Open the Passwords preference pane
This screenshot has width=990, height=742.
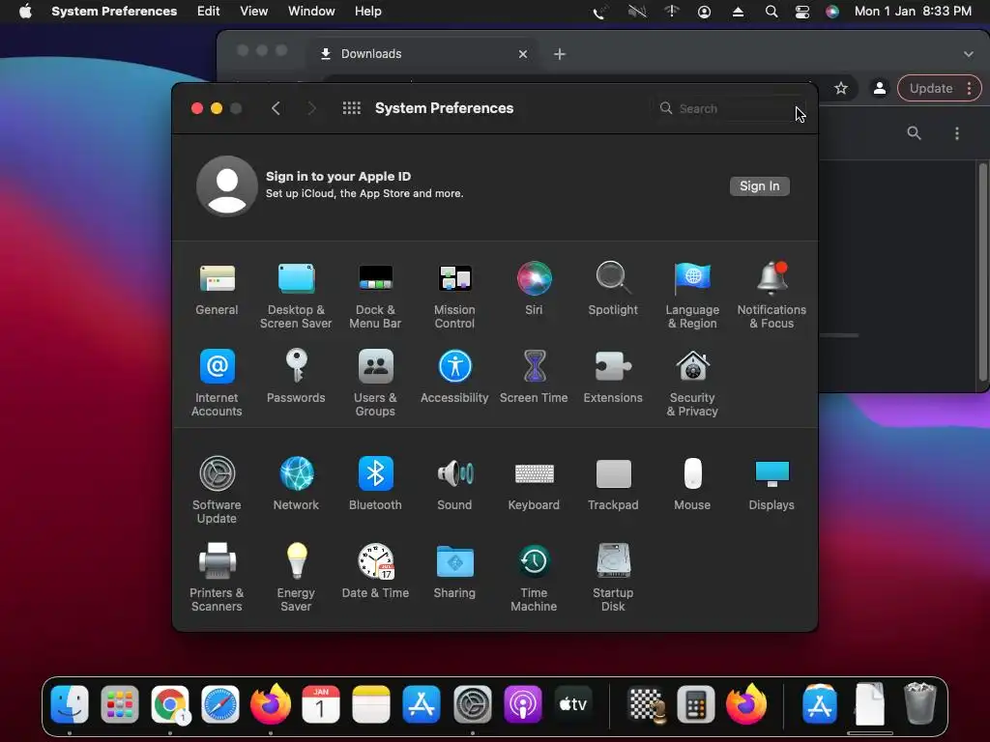[296, 377]
